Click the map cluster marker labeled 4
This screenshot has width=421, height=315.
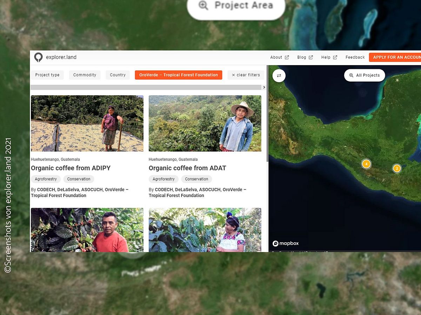[x=366, y=164]
